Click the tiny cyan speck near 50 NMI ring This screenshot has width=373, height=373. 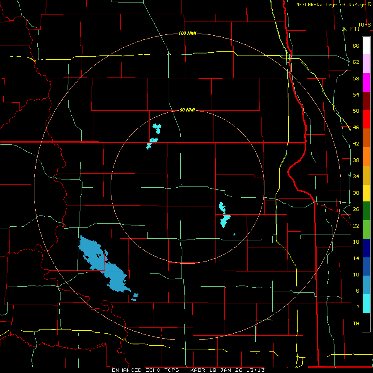pyautogui.click(x=234, y=234)
